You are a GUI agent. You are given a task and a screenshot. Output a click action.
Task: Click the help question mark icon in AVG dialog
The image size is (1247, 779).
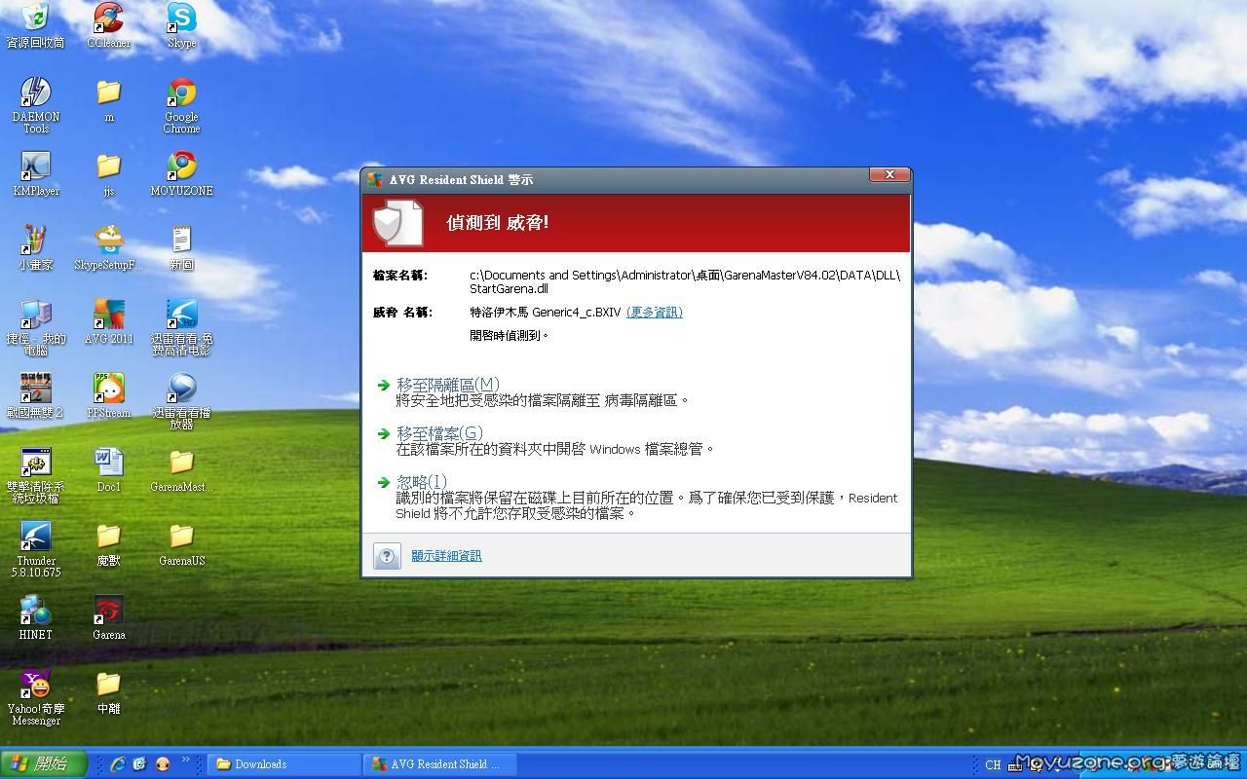(x=387, y=556)
